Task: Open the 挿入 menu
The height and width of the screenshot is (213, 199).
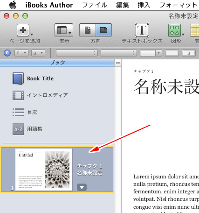Action: click(144, 5)
